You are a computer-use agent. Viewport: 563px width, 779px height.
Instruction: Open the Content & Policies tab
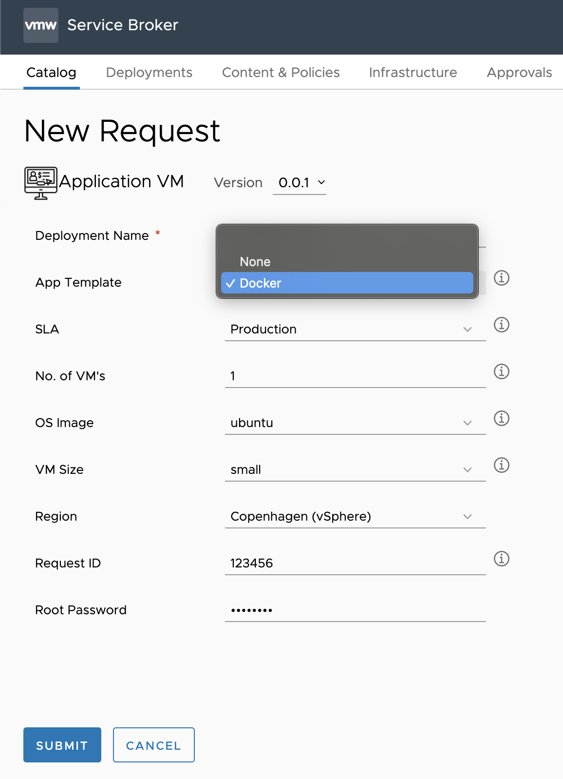coord(281,72)
